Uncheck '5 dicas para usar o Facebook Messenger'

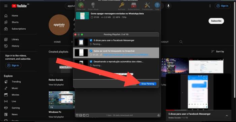(91, 40)
